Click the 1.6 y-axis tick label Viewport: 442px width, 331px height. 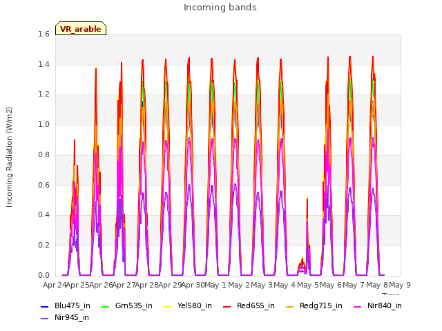point(44,34)
